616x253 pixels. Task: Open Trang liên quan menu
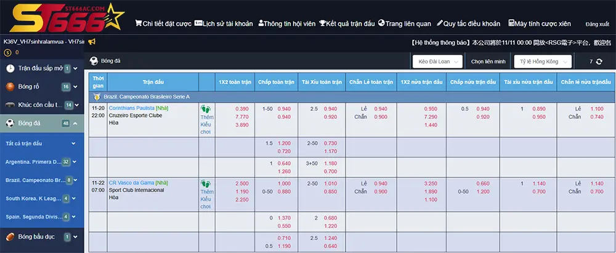coord(404,23)
